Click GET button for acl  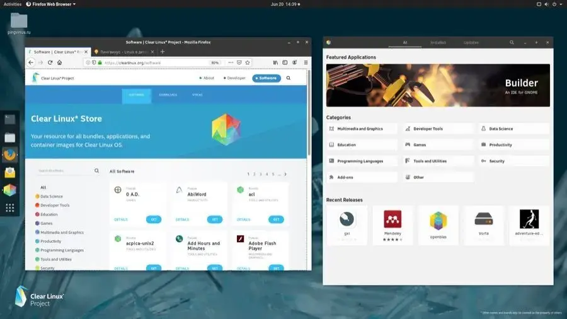(277, 219)
